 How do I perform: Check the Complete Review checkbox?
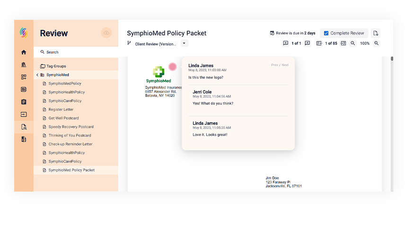click(326, 33)
